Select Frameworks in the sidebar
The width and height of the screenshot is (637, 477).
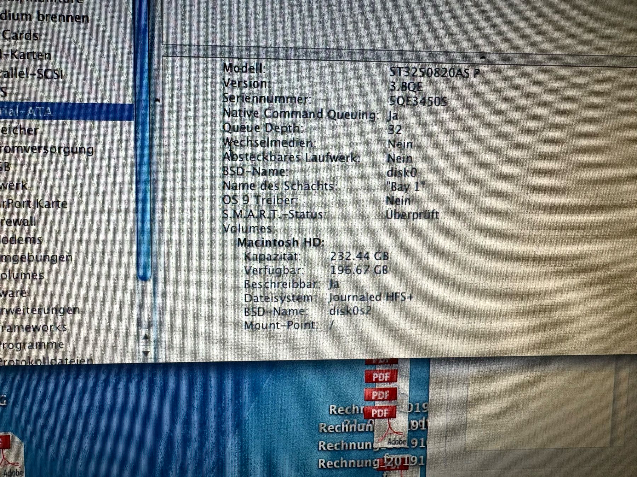pyautogui.click(x=33, y=327)
